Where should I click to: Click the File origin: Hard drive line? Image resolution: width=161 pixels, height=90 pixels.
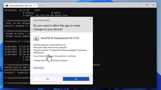pyautogui.click(x=50, y=47)
